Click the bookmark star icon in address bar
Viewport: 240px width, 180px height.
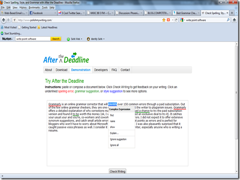click(164, 20)
